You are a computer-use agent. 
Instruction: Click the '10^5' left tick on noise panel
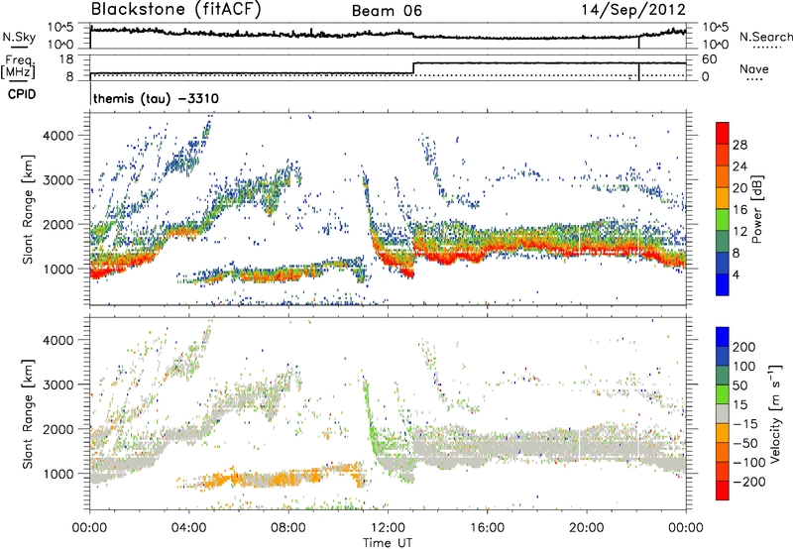tap(60, 28)
